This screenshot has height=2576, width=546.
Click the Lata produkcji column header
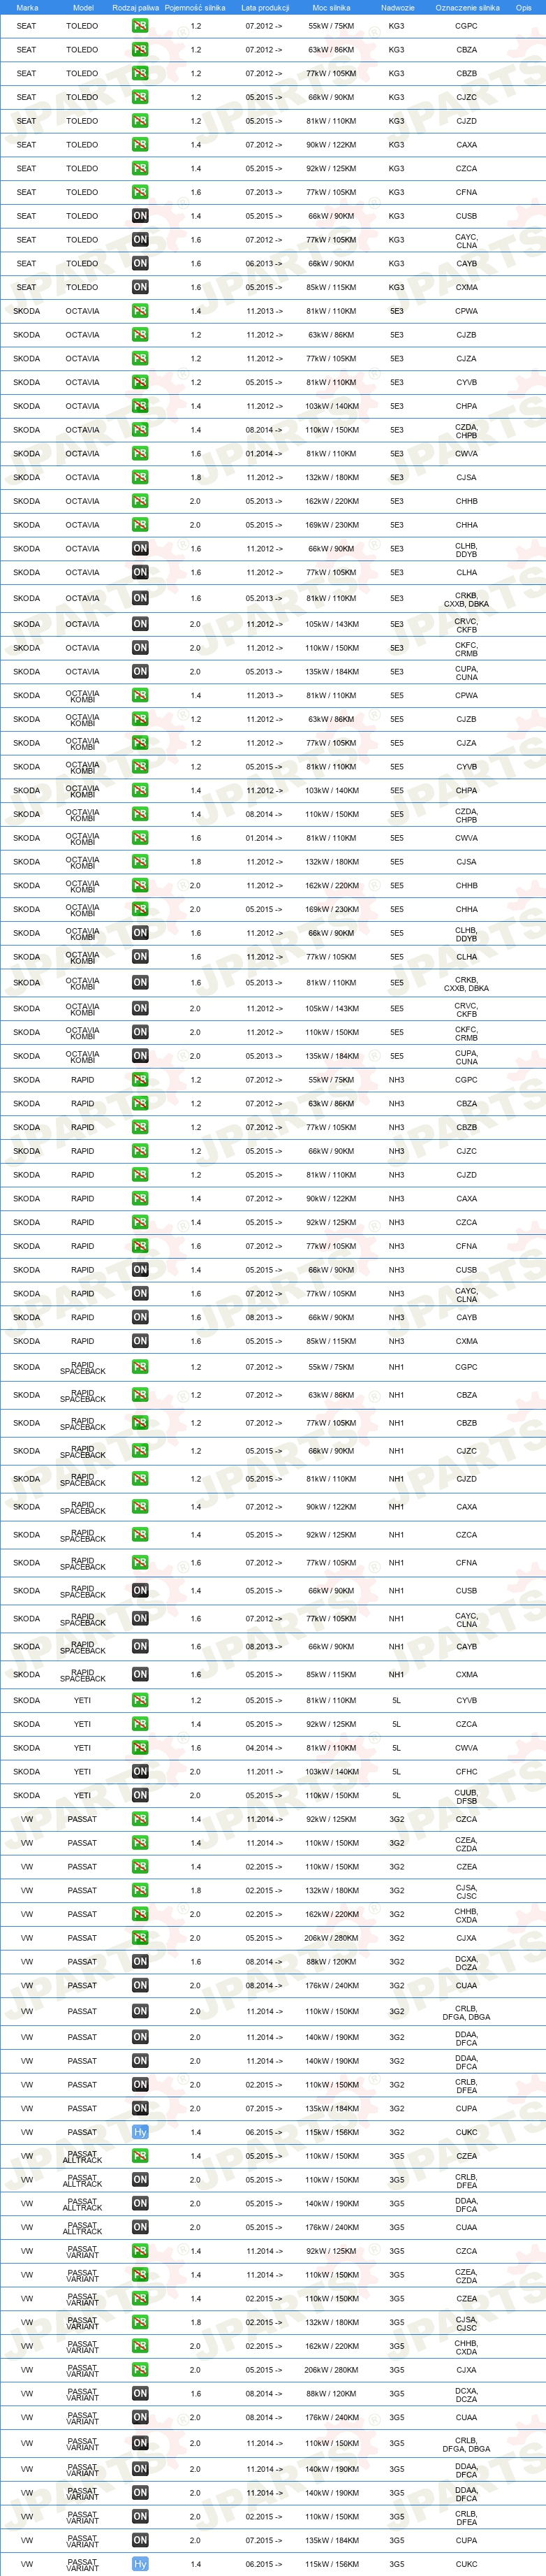(x=265, y=7)
